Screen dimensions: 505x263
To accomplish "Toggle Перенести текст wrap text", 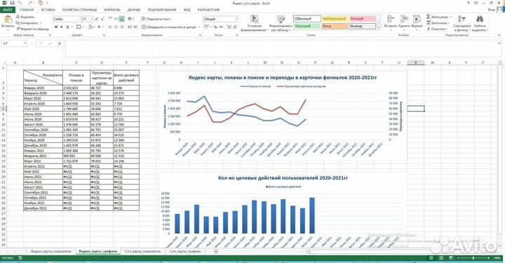I will tap(156, 19).
